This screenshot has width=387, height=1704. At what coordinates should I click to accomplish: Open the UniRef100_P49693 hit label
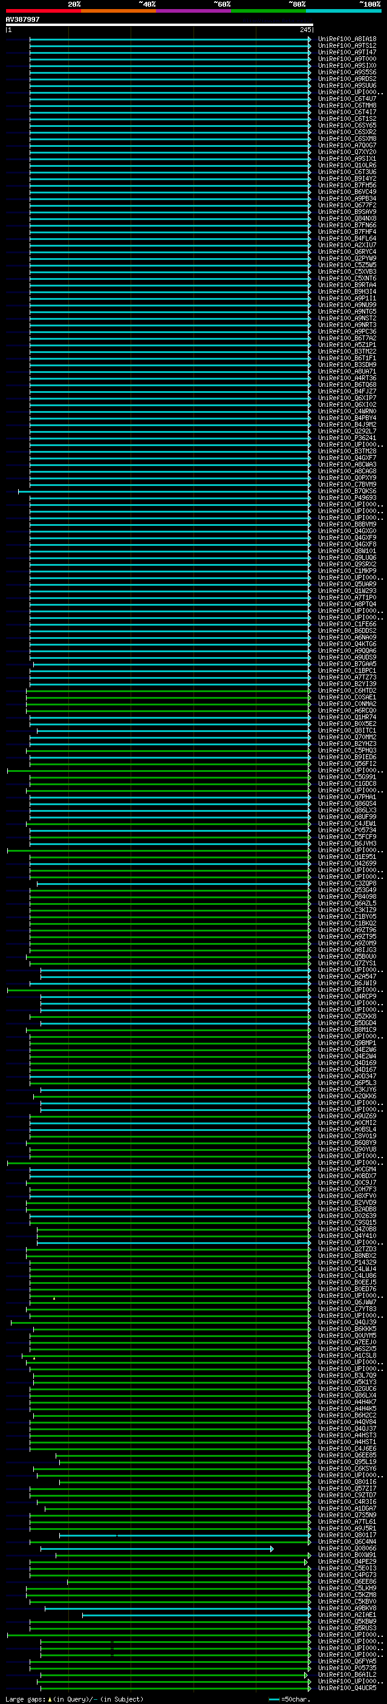click(346, 498)
